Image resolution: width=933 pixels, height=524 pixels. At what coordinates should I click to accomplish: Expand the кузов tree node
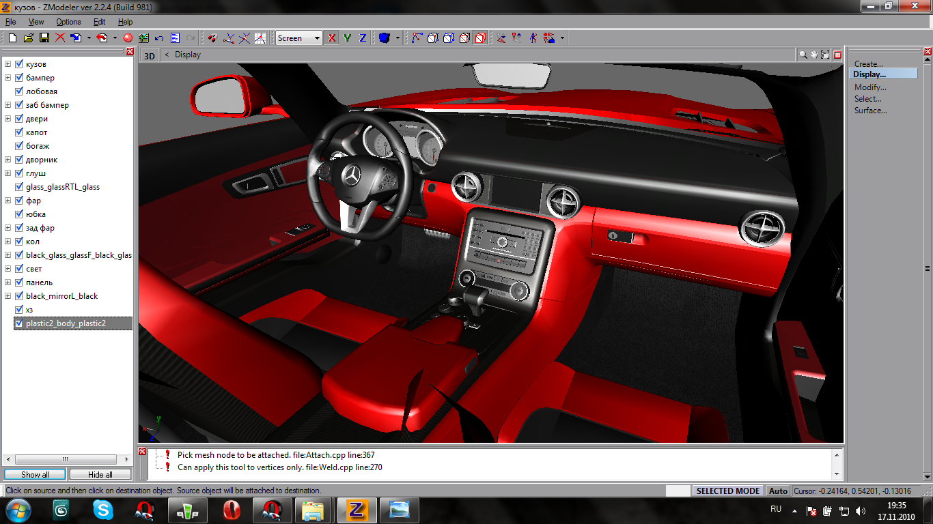[x=8, y=64]
